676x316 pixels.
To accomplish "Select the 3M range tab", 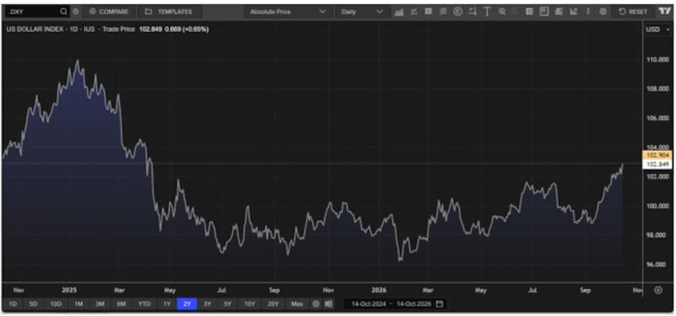I will click(100, 304).
